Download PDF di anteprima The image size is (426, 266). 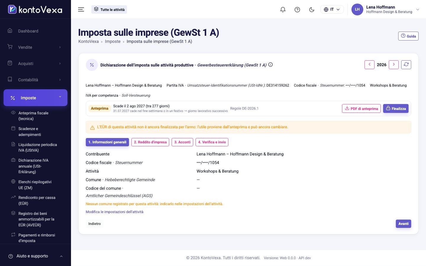tap(361, 108)
